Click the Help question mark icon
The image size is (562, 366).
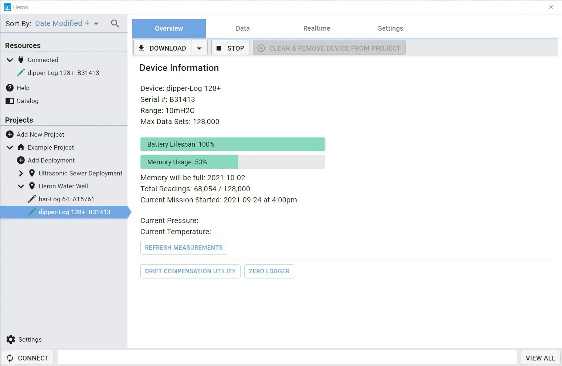pyautogui.click(x=10, y=88)
